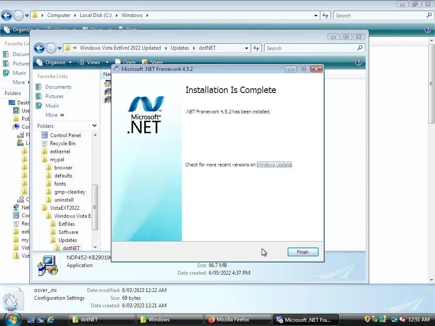Click Updates in the dotNET address breadcrumb

(180, 48)
